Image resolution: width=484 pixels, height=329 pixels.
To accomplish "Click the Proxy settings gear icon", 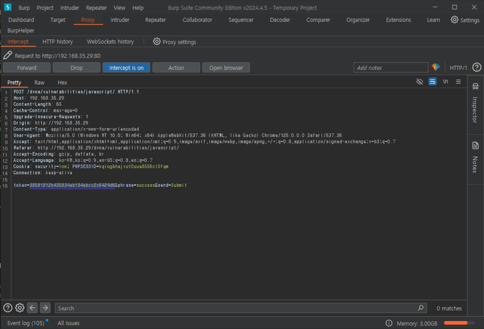I will click(x=157, y=42).
